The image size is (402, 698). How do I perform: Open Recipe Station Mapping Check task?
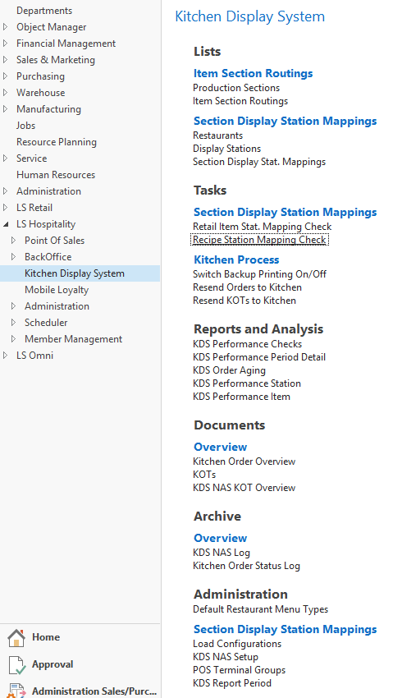coord(260,240)
